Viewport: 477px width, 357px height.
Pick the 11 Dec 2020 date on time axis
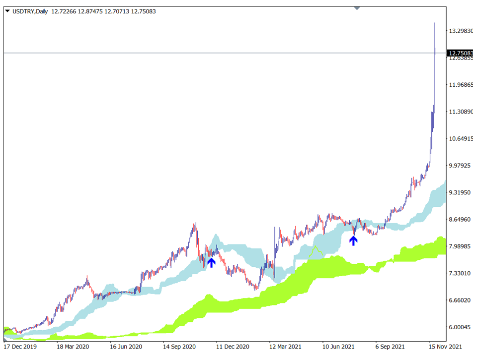click(x=233, y=347)
